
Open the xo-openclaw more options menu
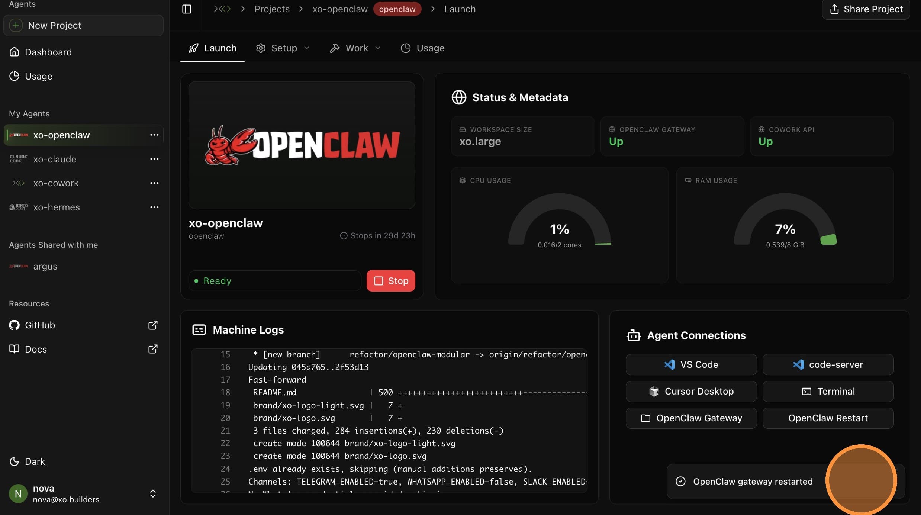154,135
